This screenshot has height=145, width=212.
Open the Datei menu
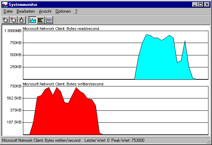tap(8, 11)
